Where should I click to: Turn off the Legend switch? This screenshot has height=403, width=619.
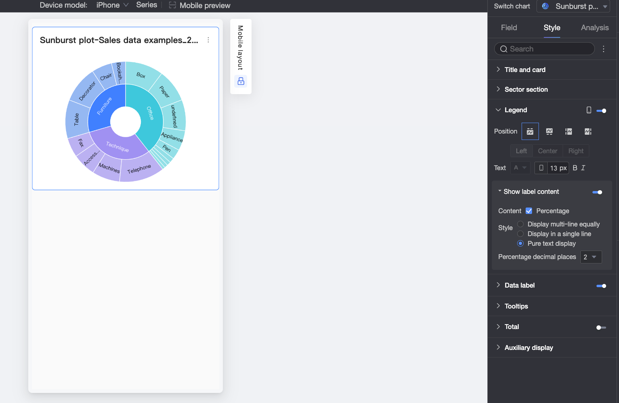pos(601,111)
